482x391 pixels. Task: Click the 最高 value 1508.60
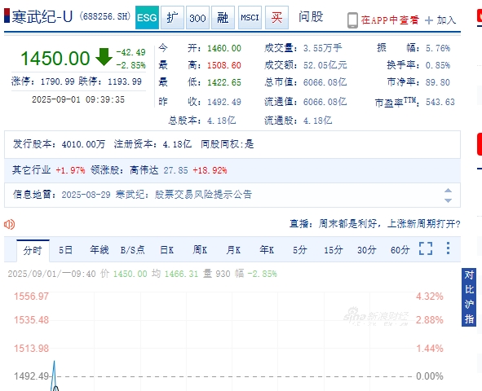224,65
